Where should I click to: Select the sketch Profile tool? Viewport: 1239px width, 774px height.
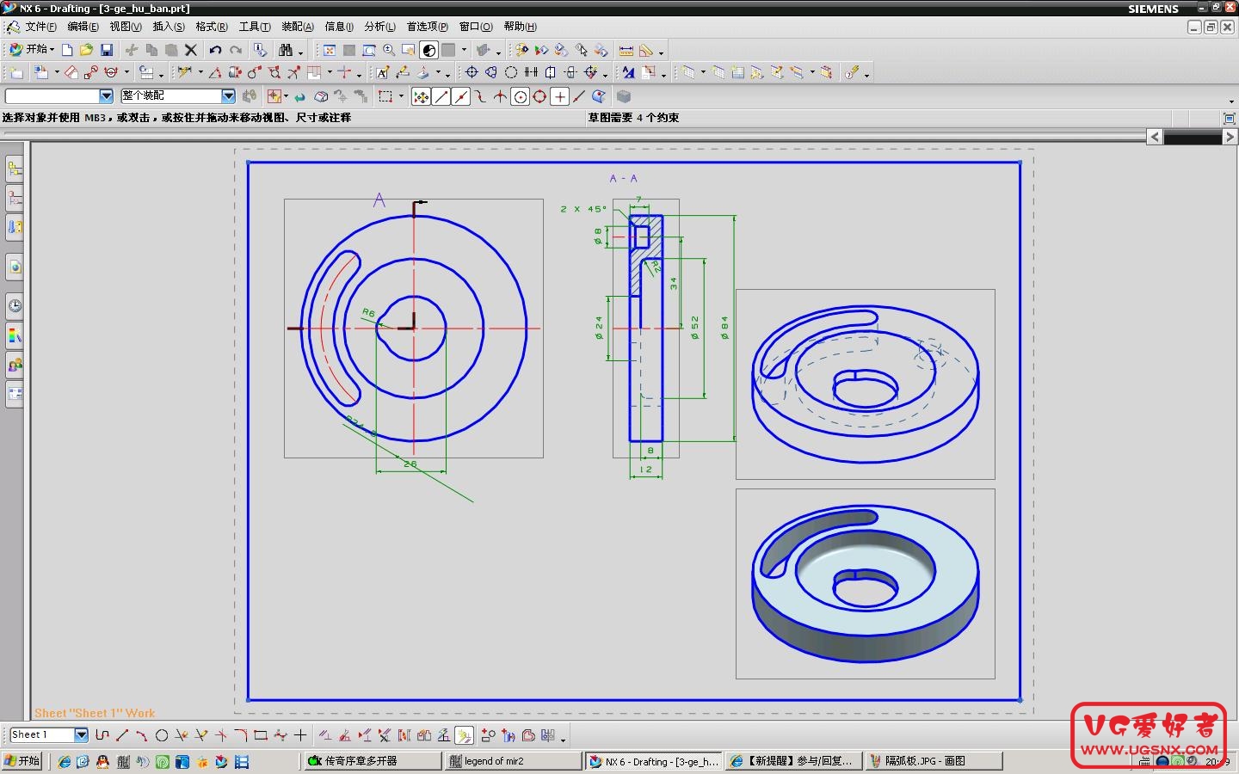(102, 735)
